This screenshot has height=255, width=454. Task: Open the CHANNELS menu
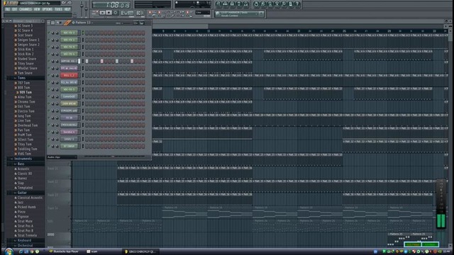coord(26,9)
